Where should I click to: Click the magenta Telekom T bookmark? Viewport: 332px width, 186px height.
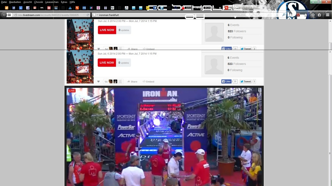98,8
